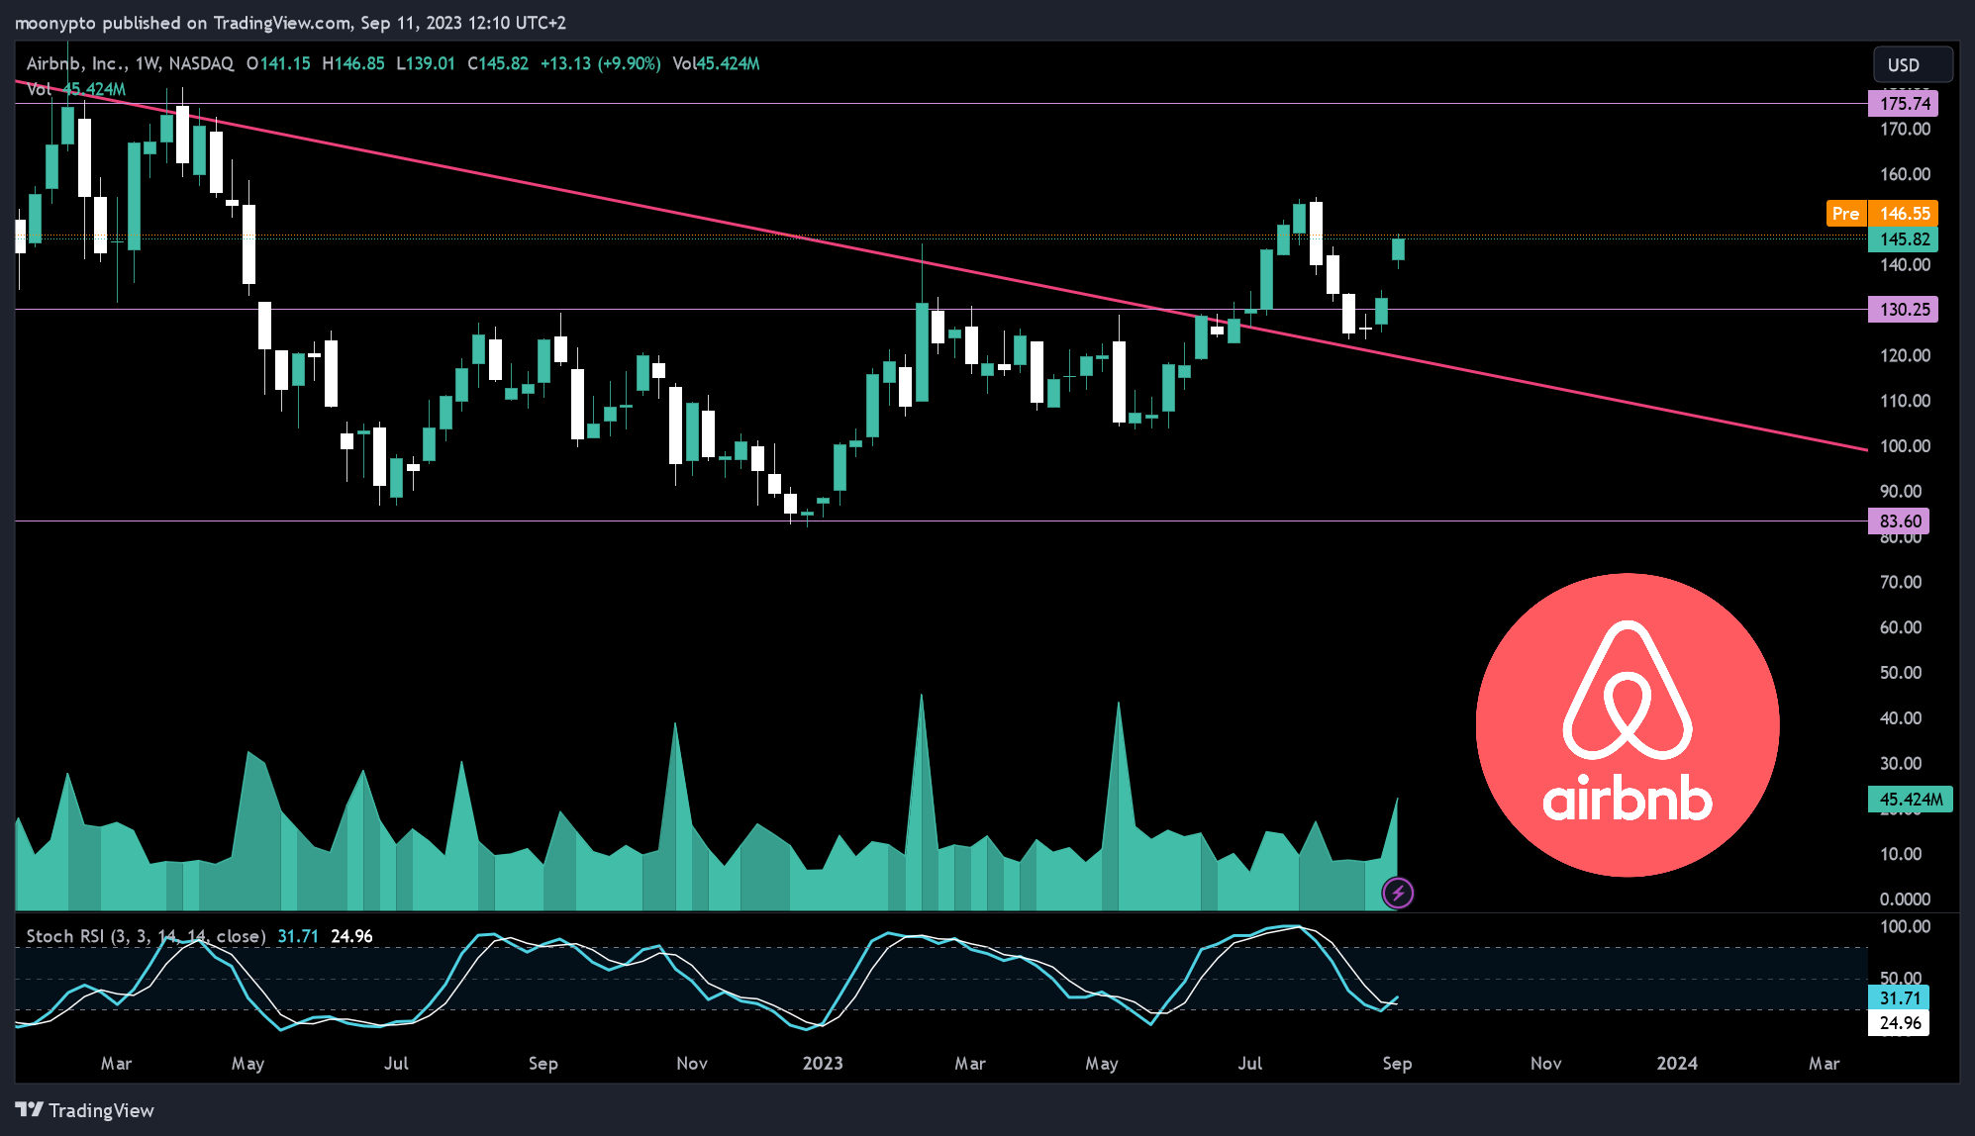Click the 100.00 price axis tick

tap(1905, 445)
